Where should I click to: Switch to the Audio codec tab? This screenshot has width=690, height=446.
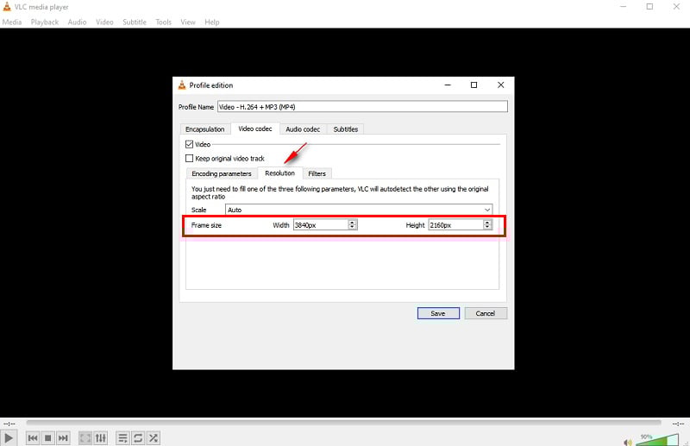pos(303,129)
